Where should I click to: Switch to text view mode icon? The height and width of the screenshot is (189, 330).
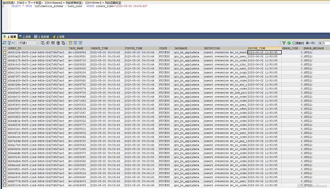80,43
